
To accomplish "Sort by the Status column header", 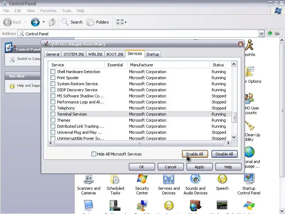I will (220, 65).
